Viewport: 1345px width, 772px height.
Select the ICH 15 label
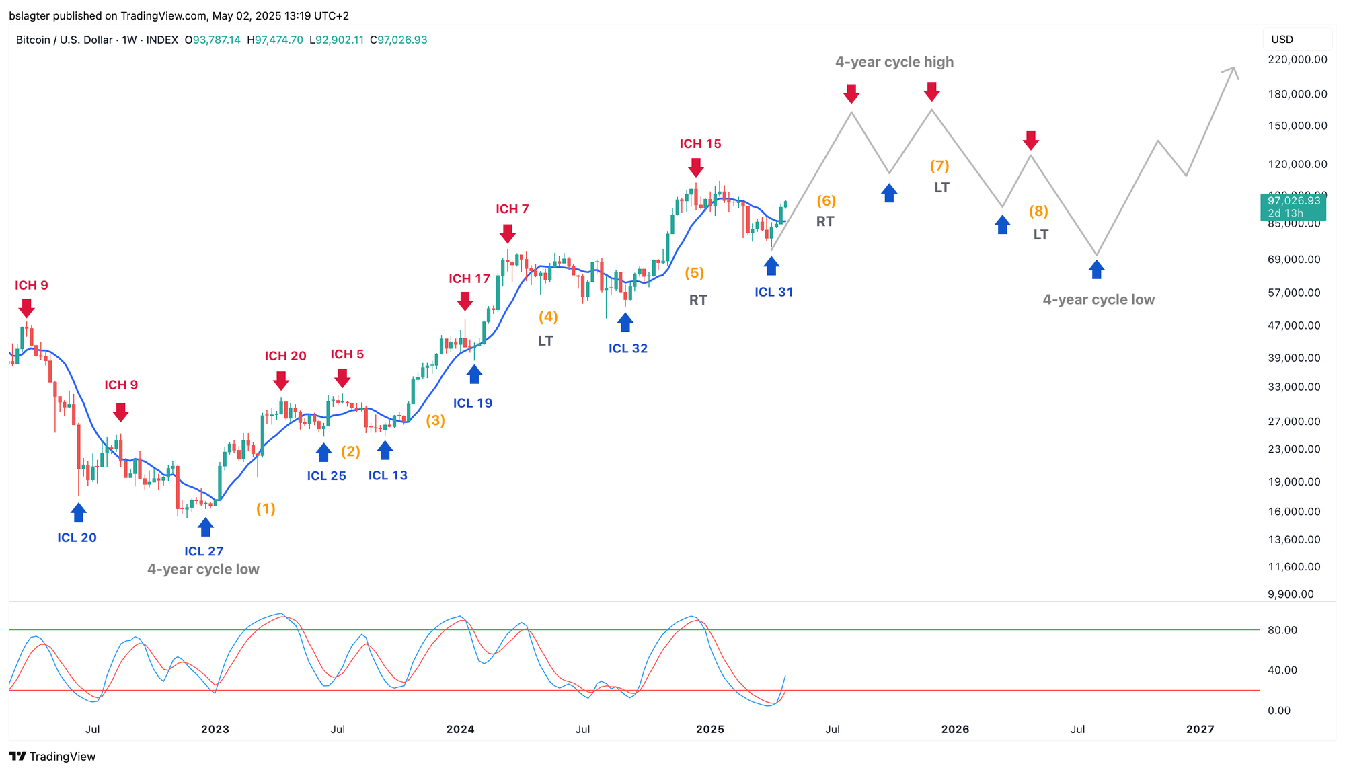(x=700, y=144)
